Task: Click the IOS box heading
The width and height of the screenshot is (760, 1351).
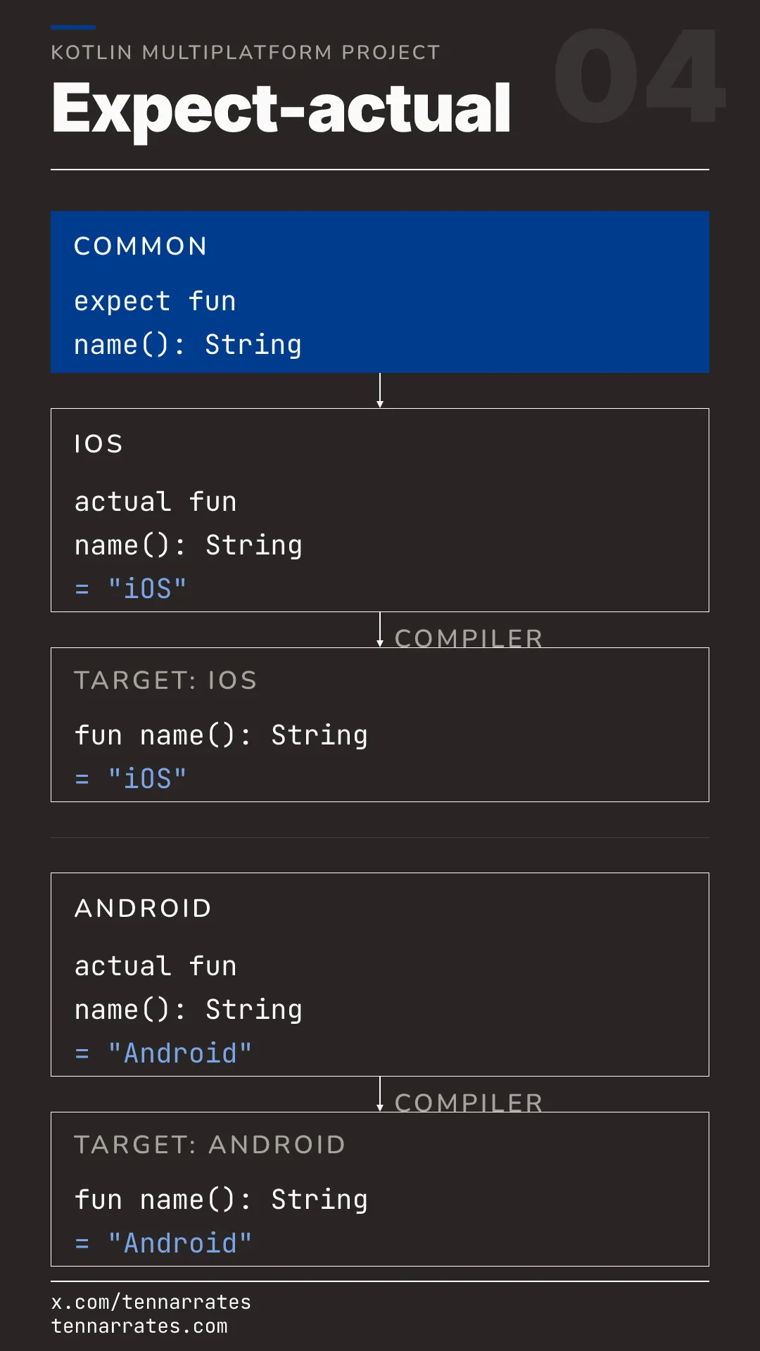Action: pyautogui.click(x=99, y=444)
